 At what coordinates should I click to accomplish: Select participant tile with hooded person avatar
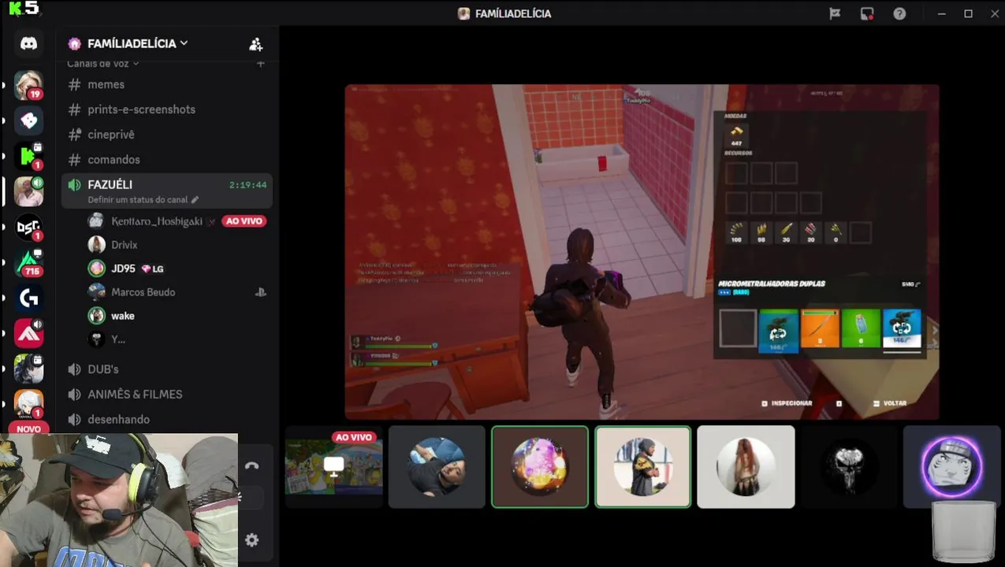point(642,467)
